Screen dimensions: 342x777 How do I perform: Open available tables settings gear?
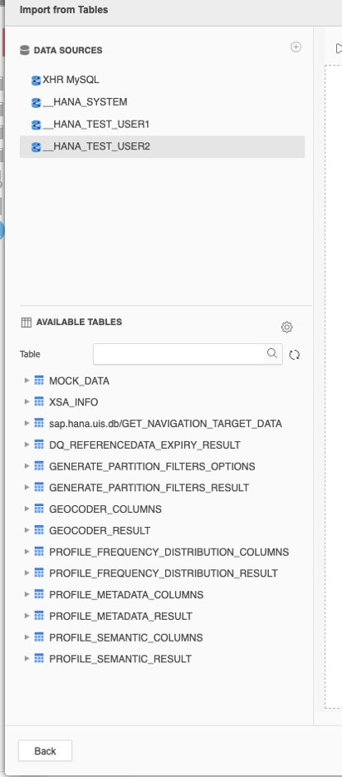(x=287, y=327)
